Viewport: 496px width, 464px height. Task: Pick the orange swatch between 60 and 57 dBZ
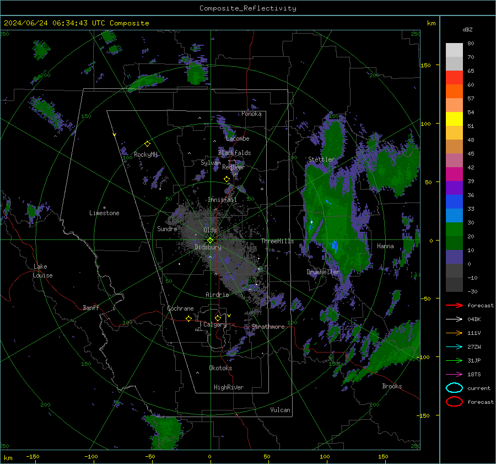(454, 92)
